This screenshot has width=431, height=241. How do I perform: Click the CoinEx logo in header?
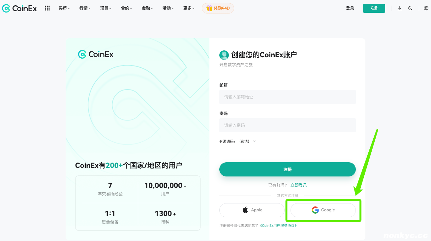pos(19,8)
